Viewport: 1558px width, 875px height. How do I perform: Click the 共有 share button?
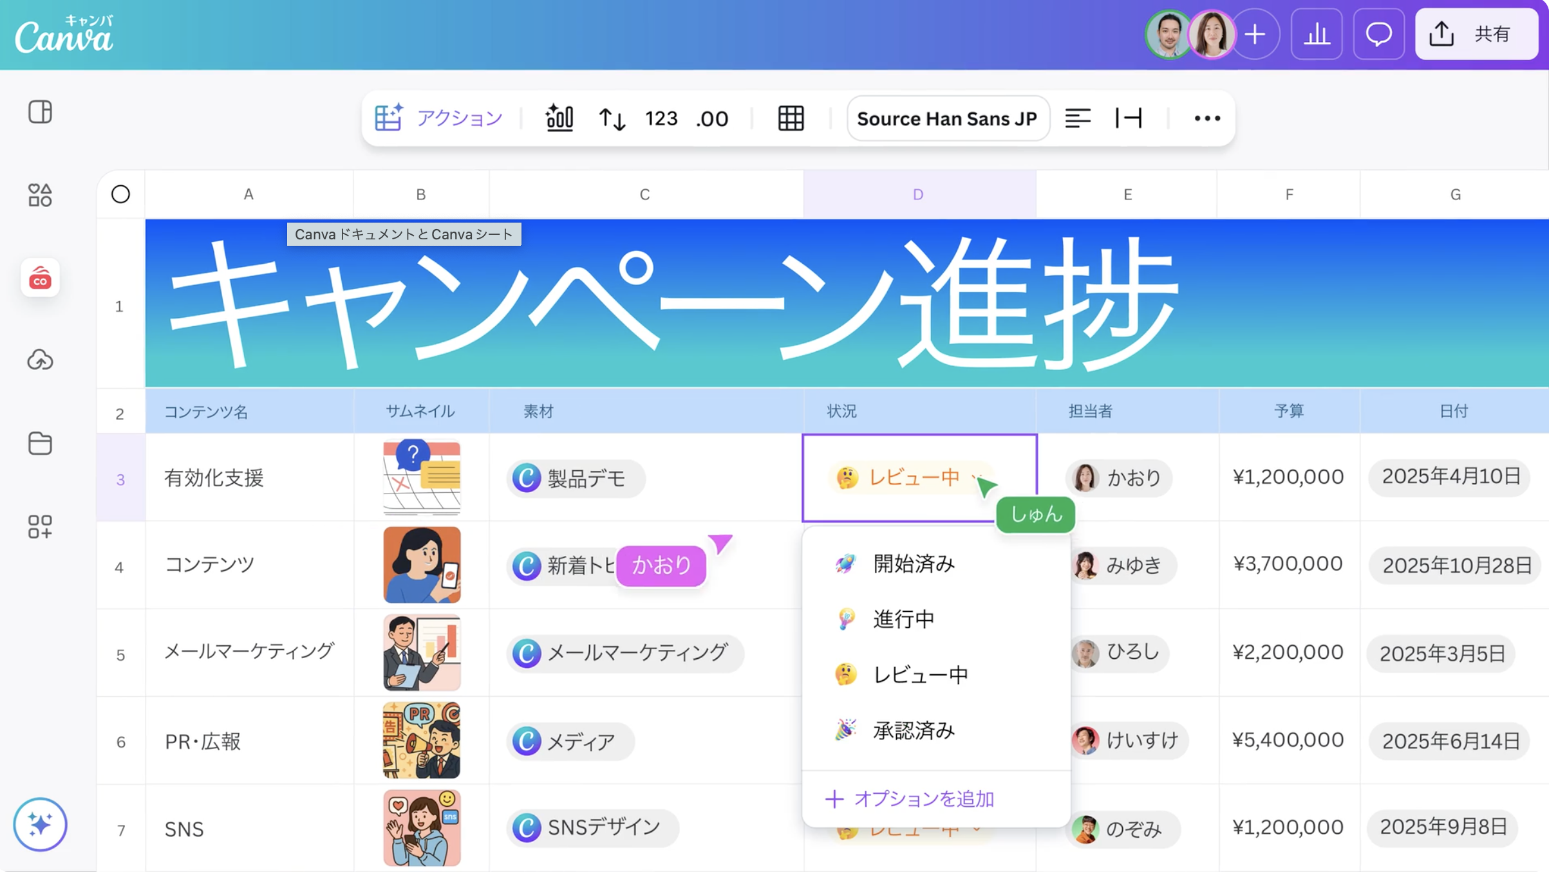tap(1476, 34)
